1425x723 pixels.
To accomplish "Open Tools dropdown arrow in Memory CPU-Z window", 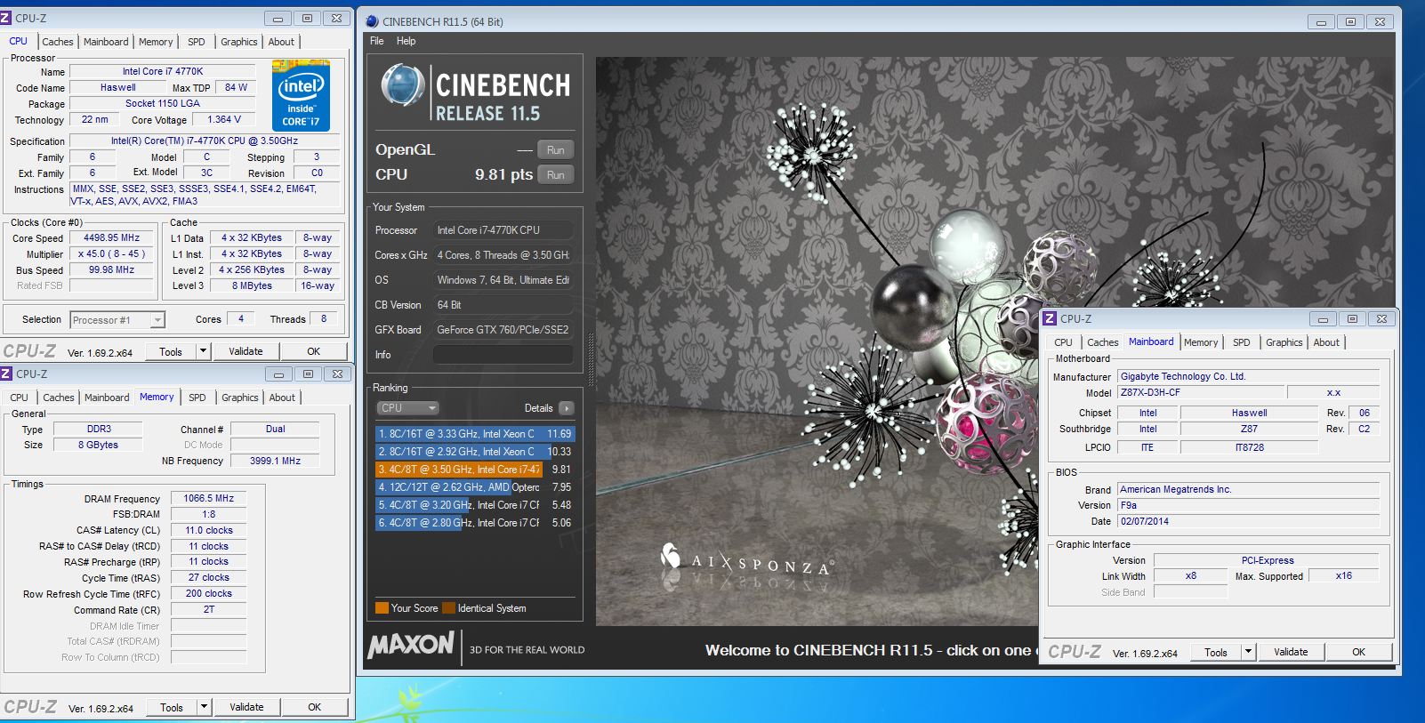I will click(204, 707).
